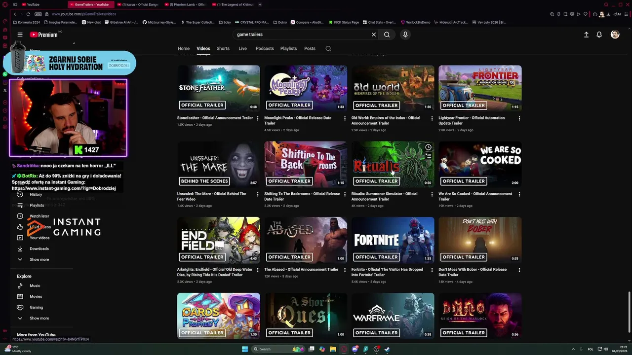Open options for The Abased trailer video

tap(345, 270)
